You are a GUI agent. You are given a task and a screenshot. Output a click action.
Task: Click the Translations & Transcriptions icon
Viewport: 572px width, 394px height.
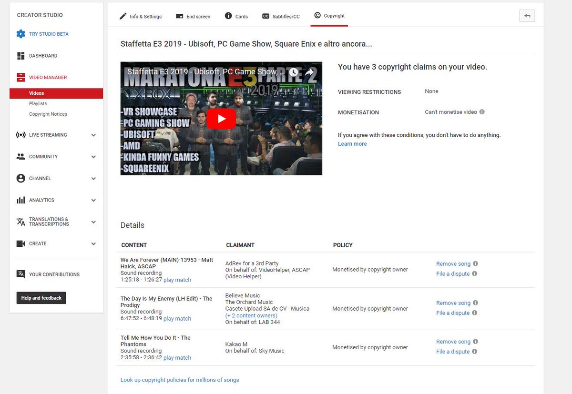20,222
